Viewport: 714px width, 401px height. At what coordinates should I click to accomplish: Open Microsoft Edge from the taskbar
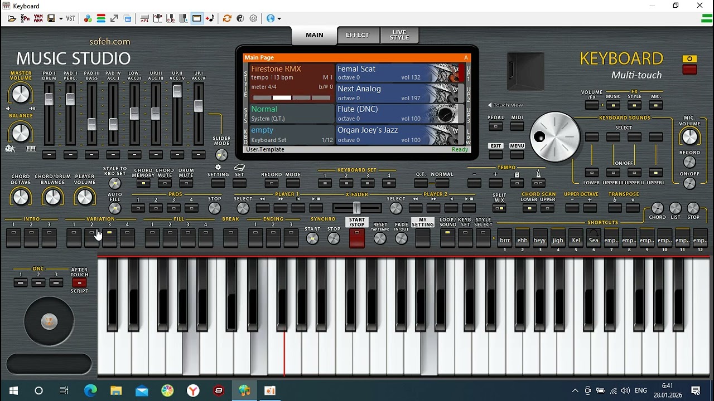coord(90,390)
